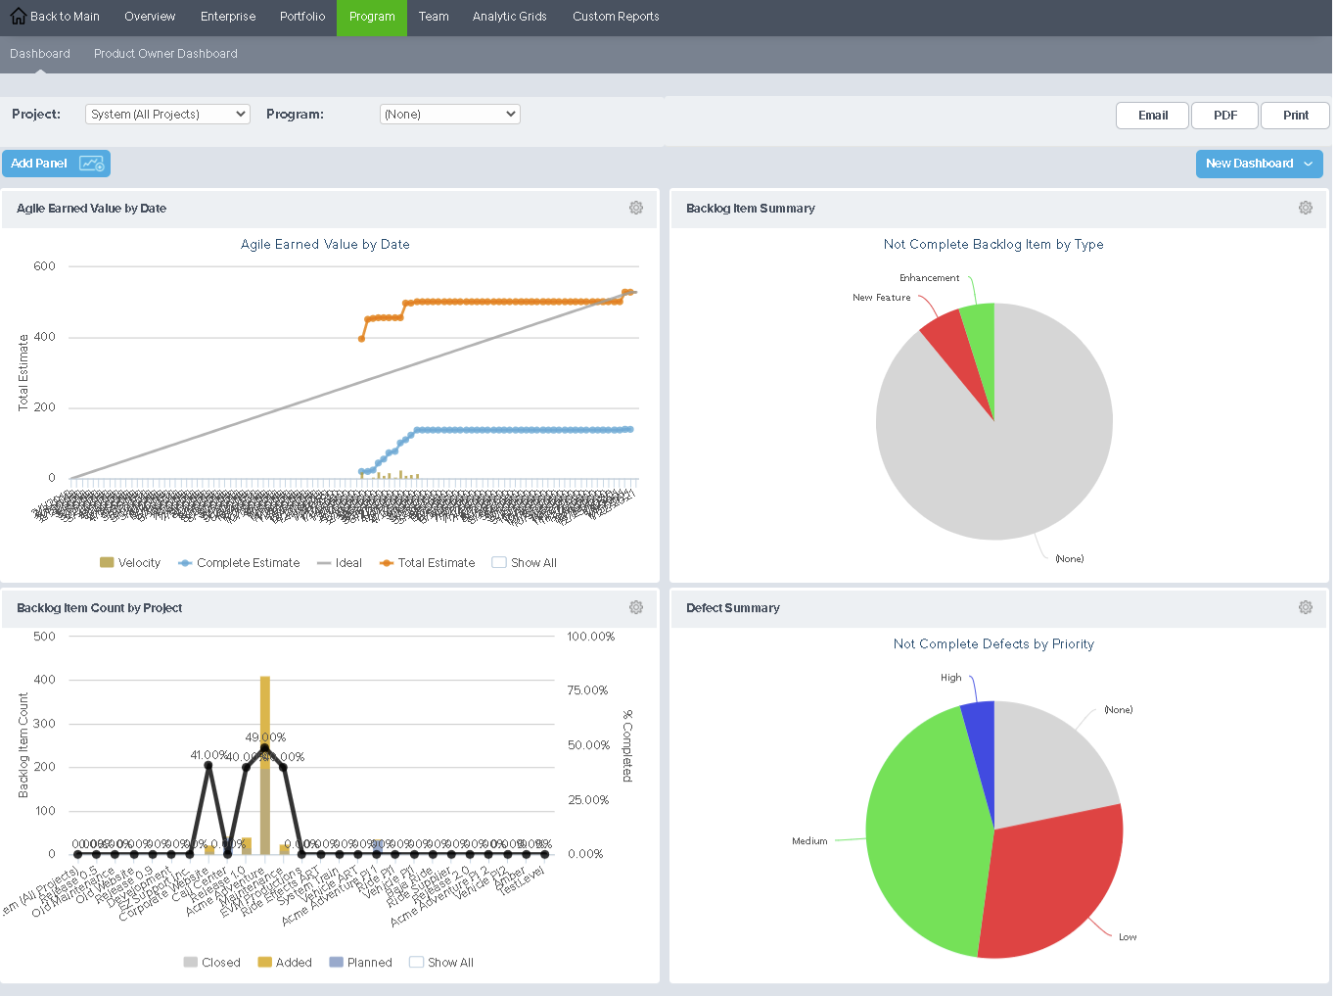Click Not Complete Backlog Item by Type title

(993, 245)
